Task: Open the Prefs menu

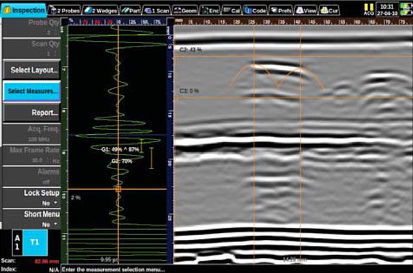Action: click(281, 10)
